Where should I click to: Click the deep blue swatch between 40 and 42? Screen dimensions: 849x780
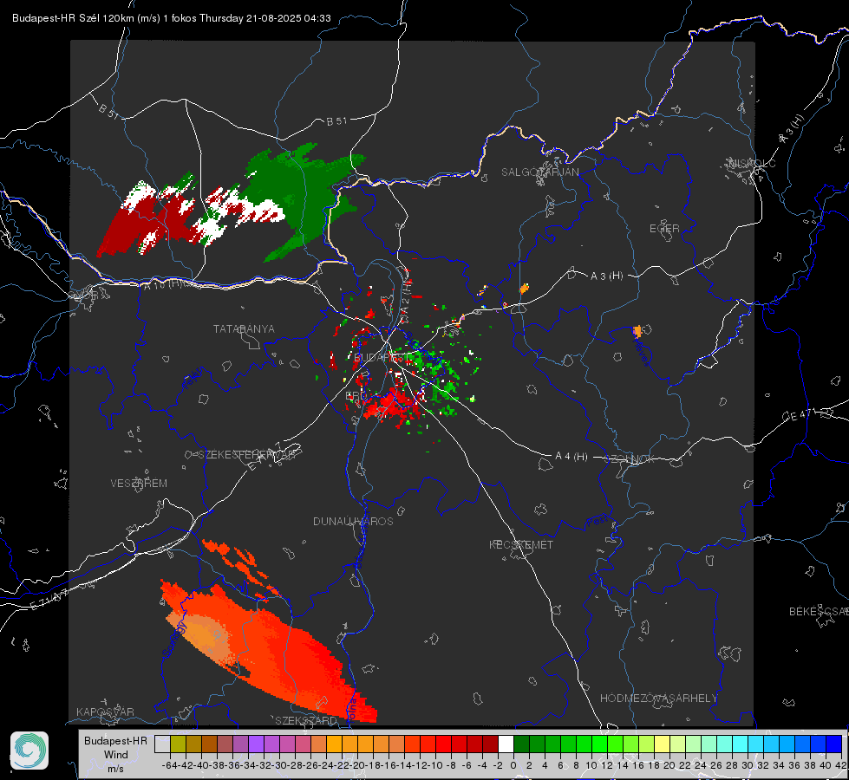(834, 744)
